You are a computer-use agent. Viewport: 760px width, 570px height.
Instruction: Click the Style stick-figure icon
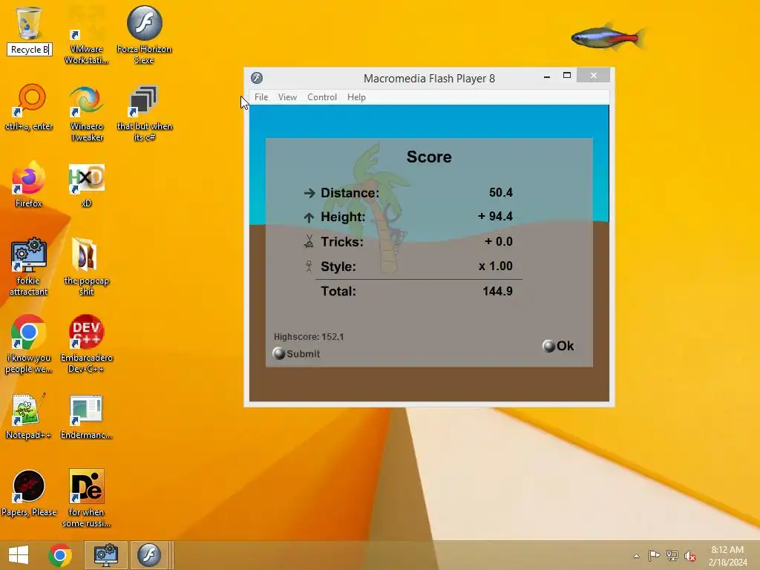coord(309,266)
